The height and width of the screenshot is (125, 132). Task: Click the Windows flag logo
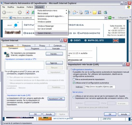(x=128, y=7)
